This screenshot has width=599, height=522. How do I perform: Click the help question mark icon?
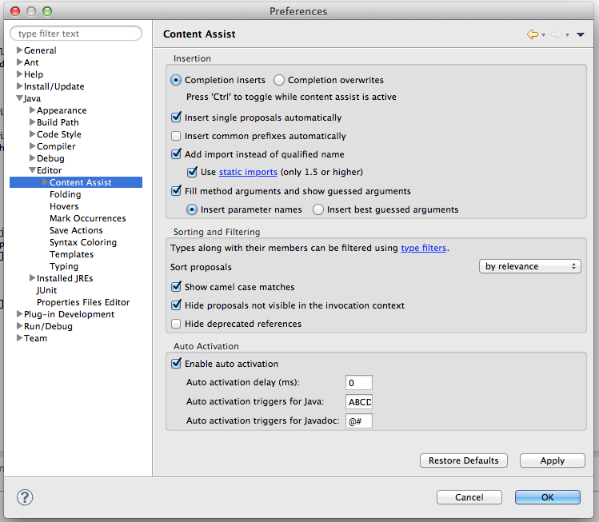click(x=25, y=497)
